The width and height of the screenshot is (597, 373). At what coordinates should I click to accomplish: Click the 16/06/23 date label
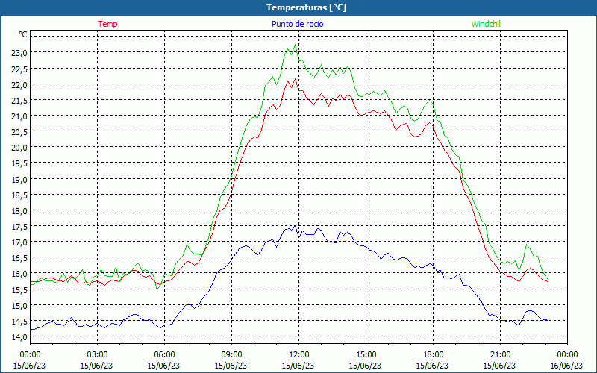pyautogui.click(x=566, y=366)
